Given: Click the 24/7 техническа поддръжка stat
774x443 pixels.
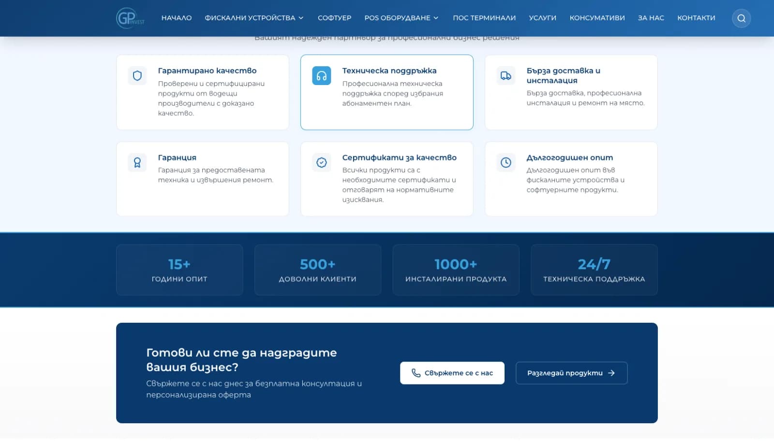Looking at the screenshot, I should coord(594,270).
